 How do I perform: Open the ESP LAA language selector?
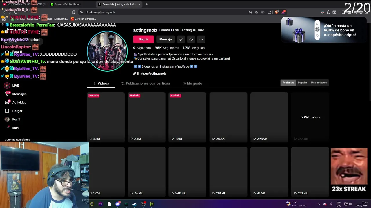coord(339,204)
